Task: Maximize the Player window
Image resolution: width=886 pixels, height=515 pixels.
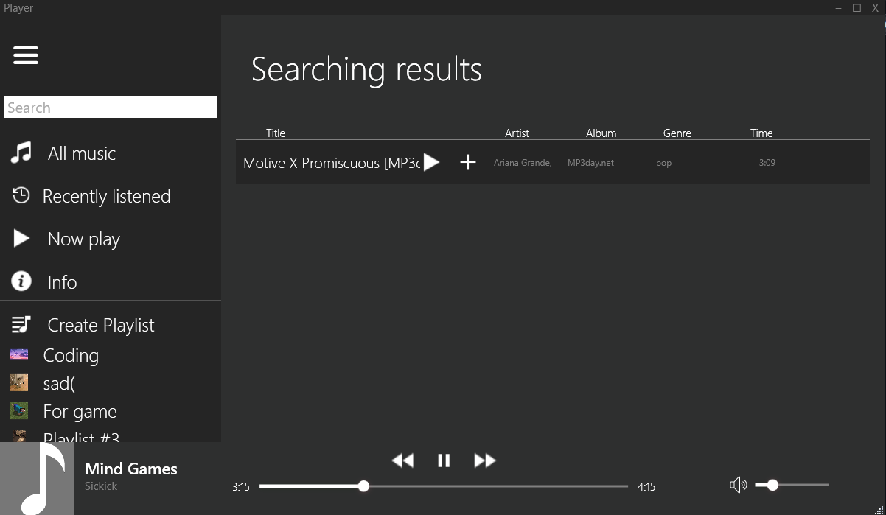Action: click(x=857, y=8)
